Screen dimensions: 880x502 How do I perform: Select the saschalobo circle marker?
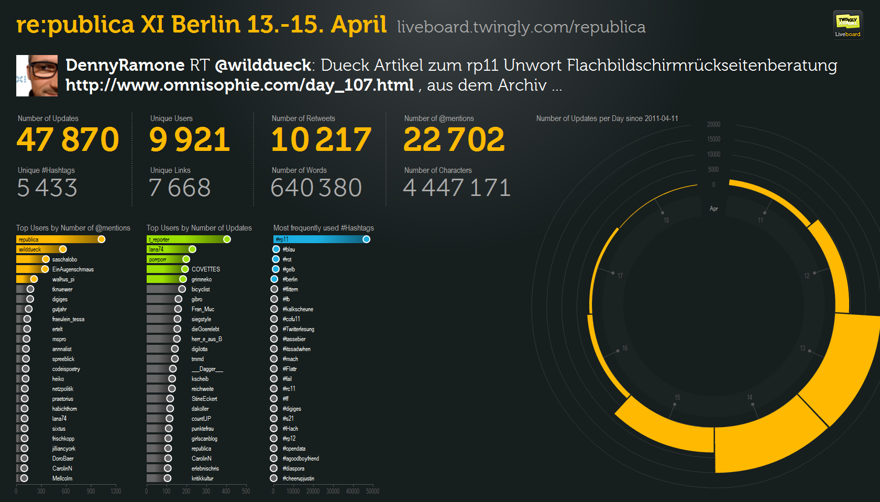46,259
